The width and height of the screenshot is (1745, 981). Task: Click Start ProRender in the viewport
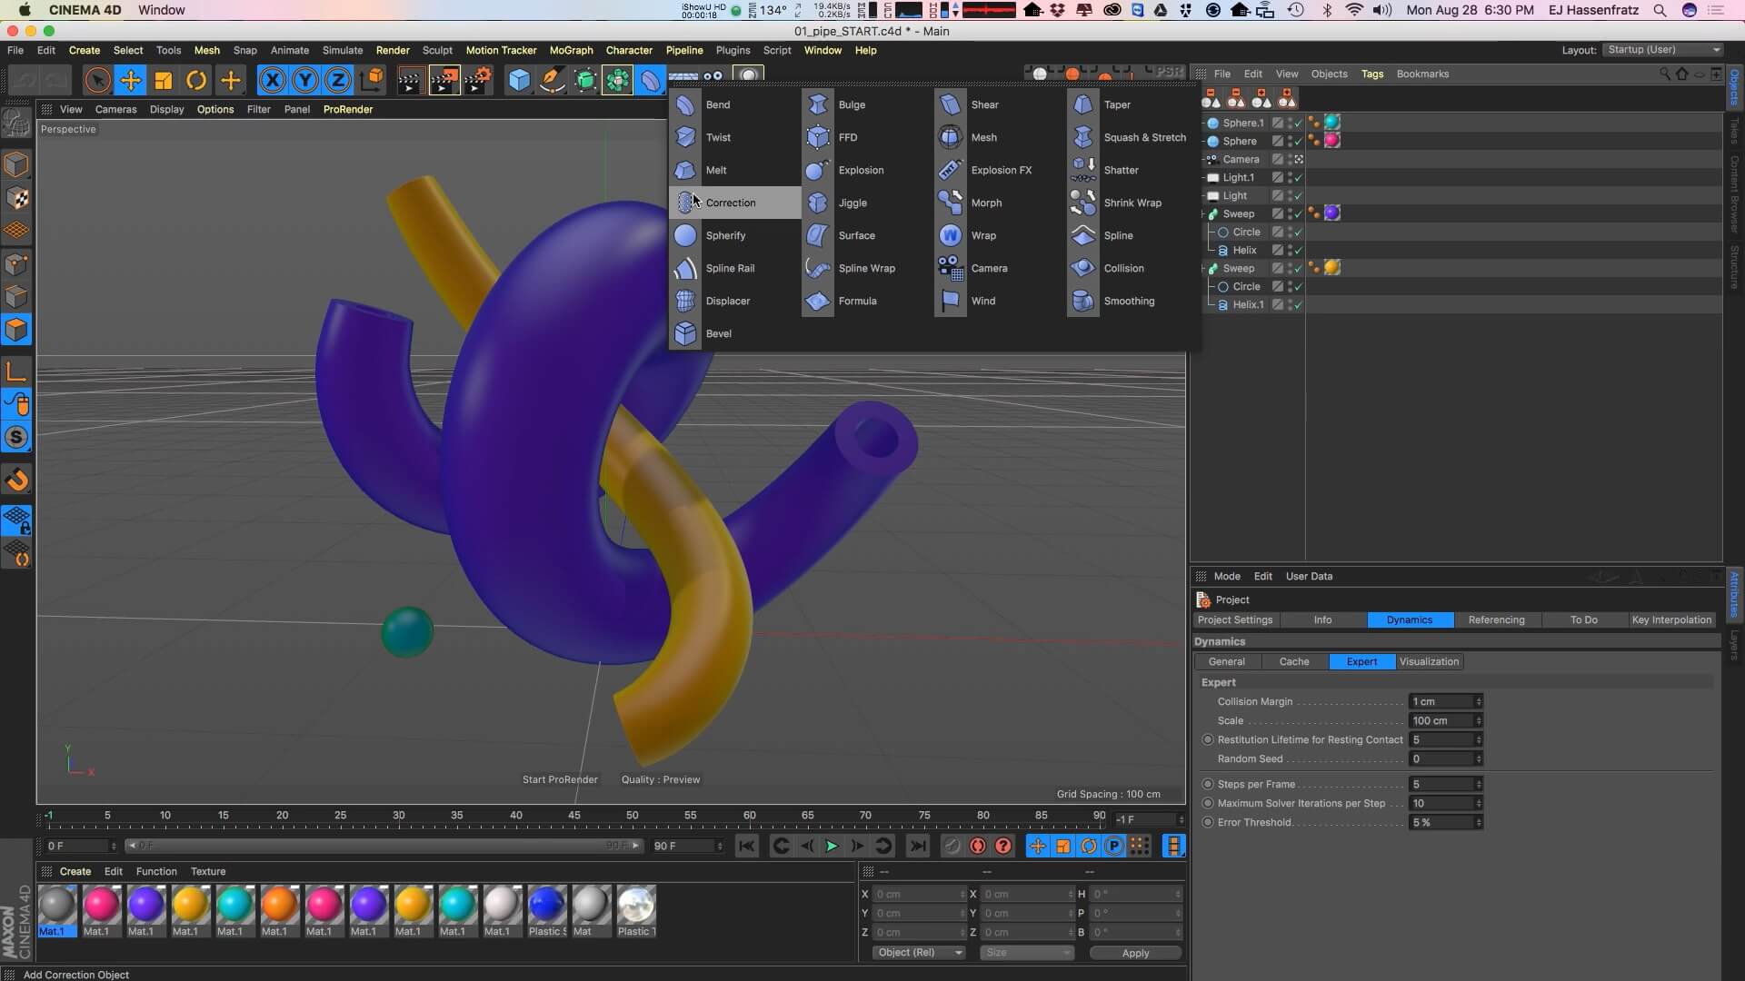click(559, 778)
